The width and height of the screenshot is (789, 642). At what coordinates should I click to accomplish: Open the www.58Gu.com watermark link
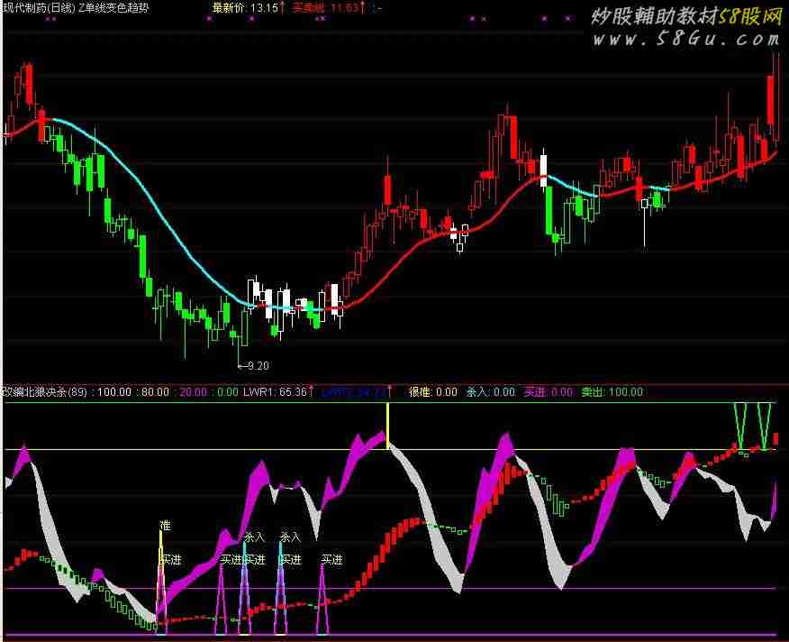tap(685, 39)
